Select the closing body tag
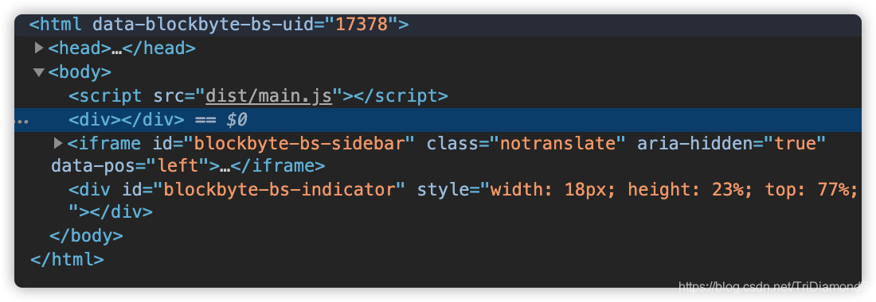 point(86,236)
